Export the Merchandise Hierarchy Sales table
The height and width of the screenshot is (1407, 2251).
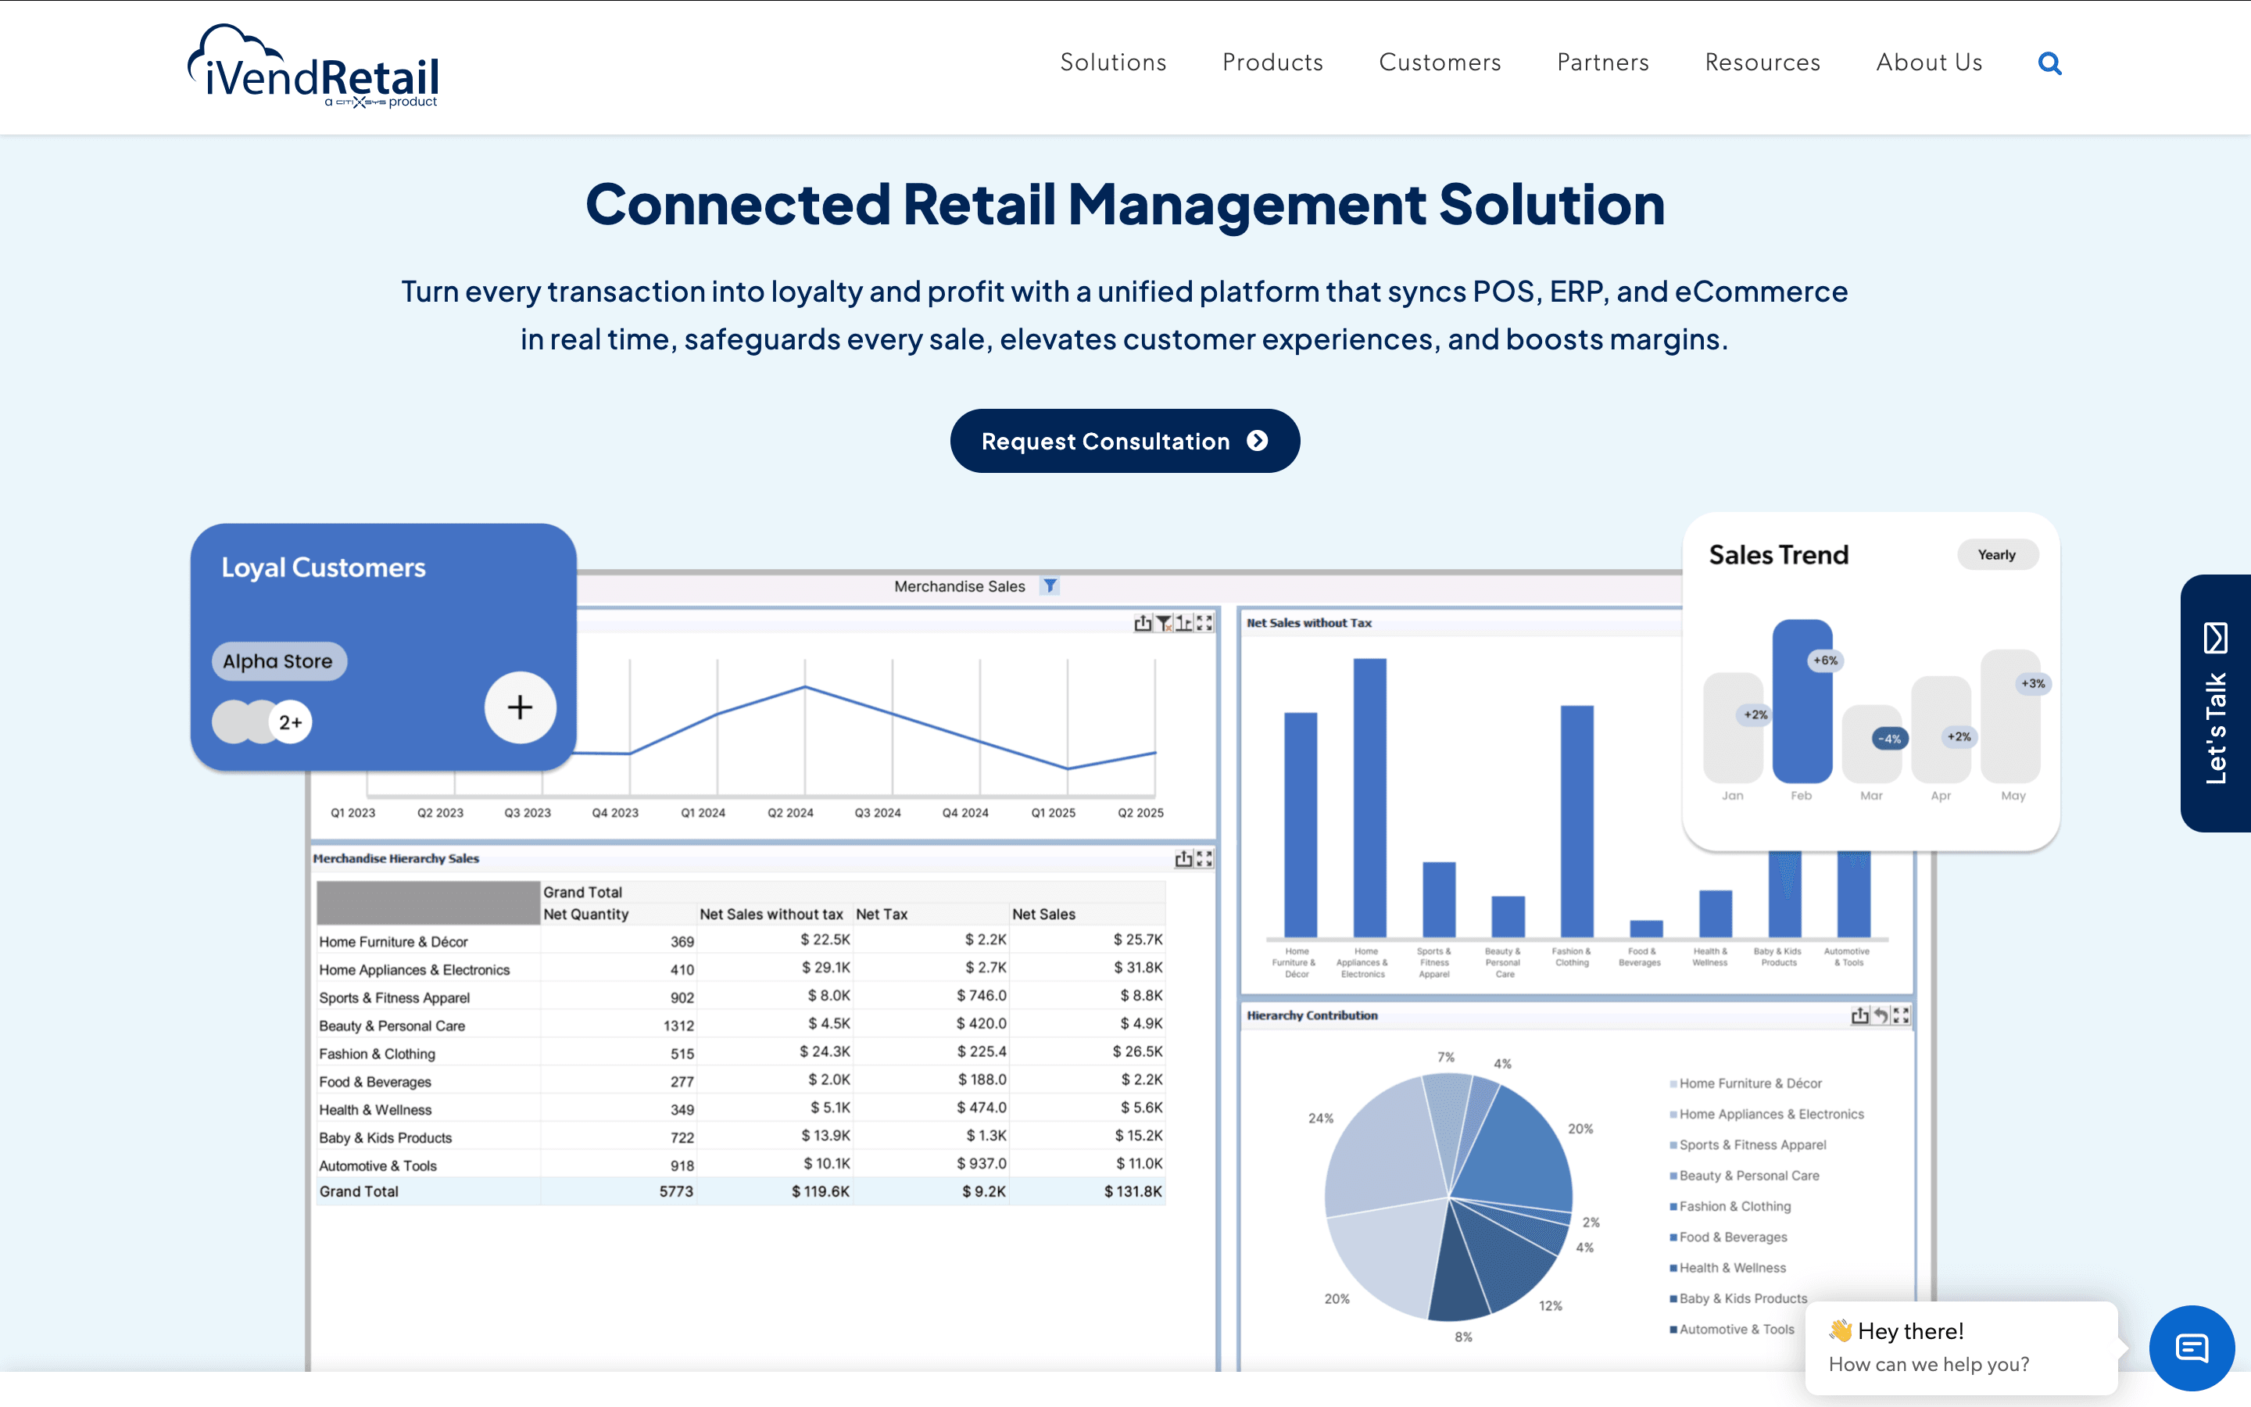(1183, 858)
